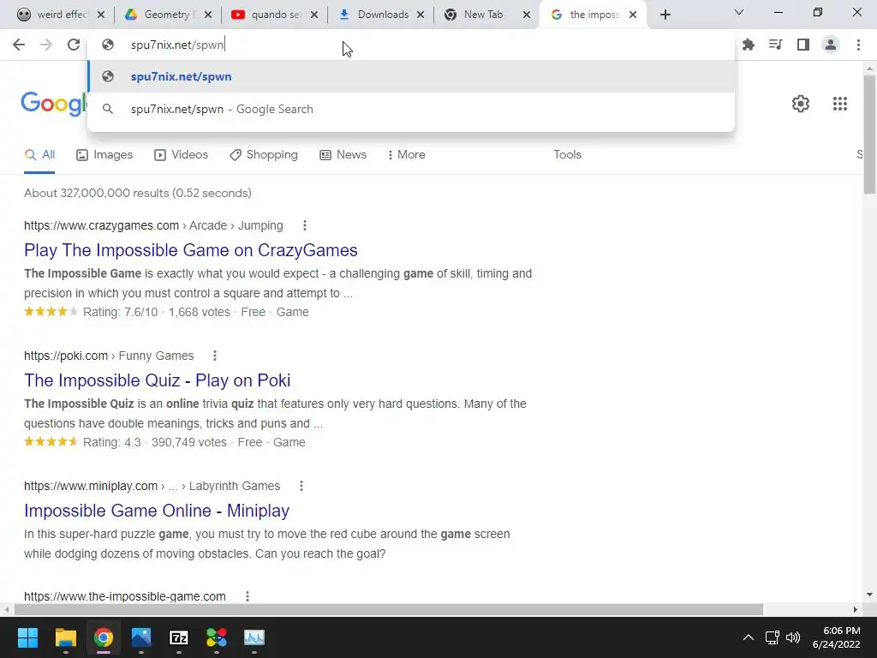
Task: Open the colorful clover taskbar app
Action: click(x=217, y=637)
